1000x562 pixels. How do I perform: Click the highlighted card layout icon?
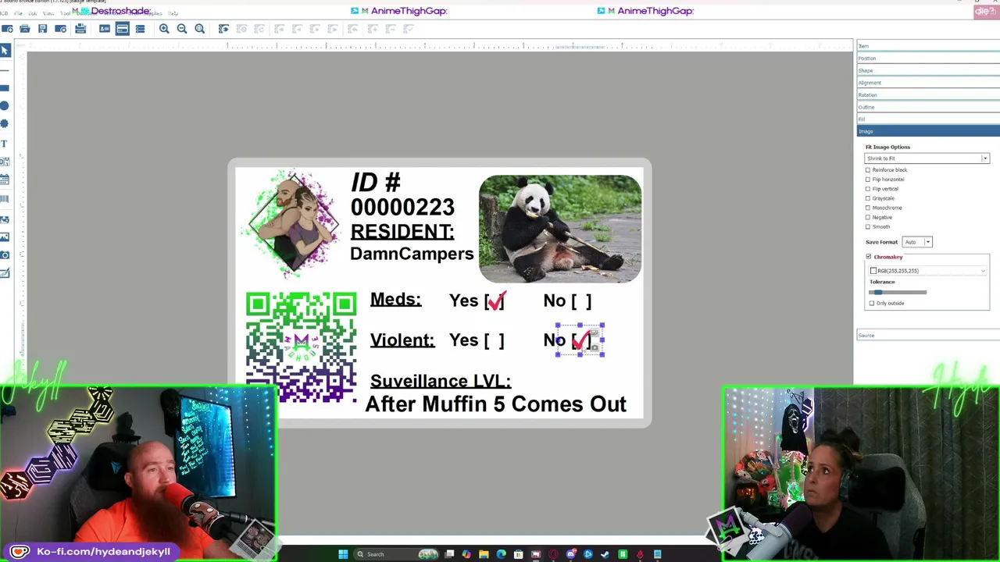(x=123, y=29)
